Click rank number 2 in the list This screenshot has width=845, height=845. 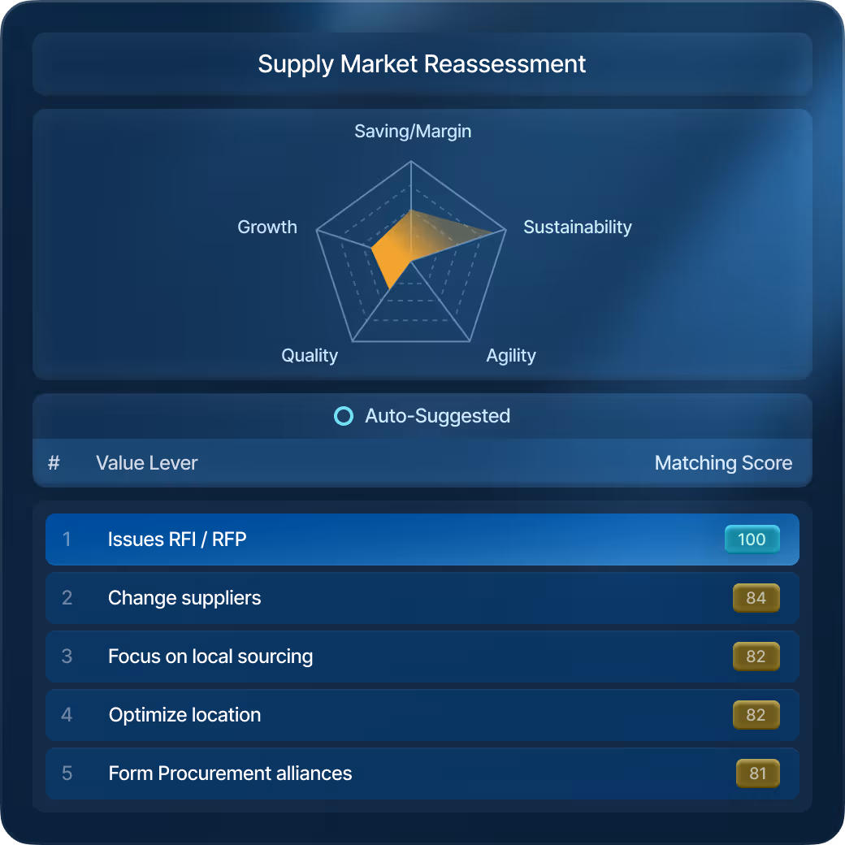pyautogui.click(x=67, y=598)
